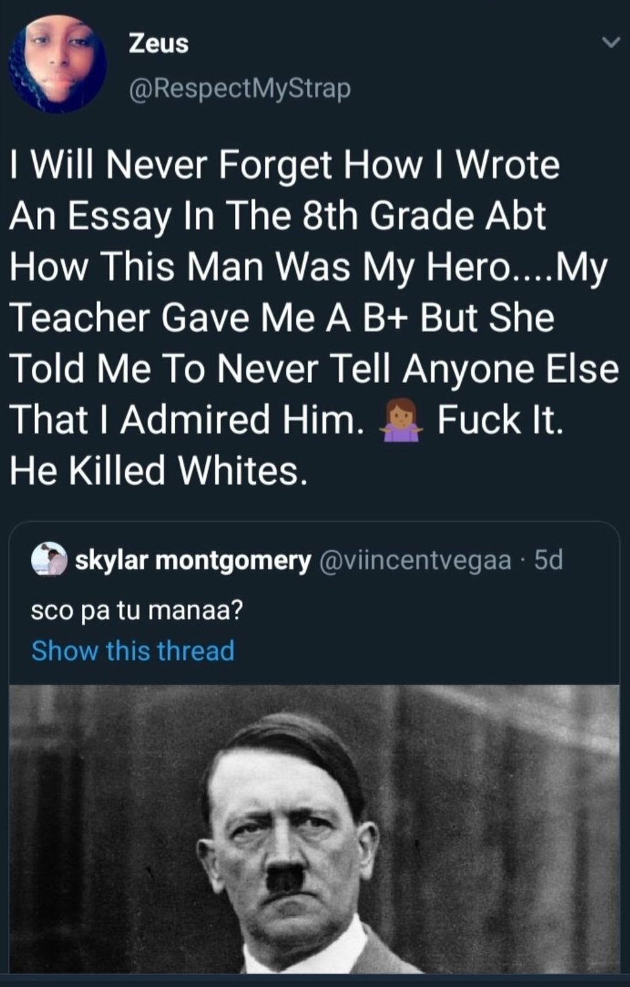Select the quoted text 'sco pa tu manaa?'
Screen dimensions: 630x987
click(137, 610)
